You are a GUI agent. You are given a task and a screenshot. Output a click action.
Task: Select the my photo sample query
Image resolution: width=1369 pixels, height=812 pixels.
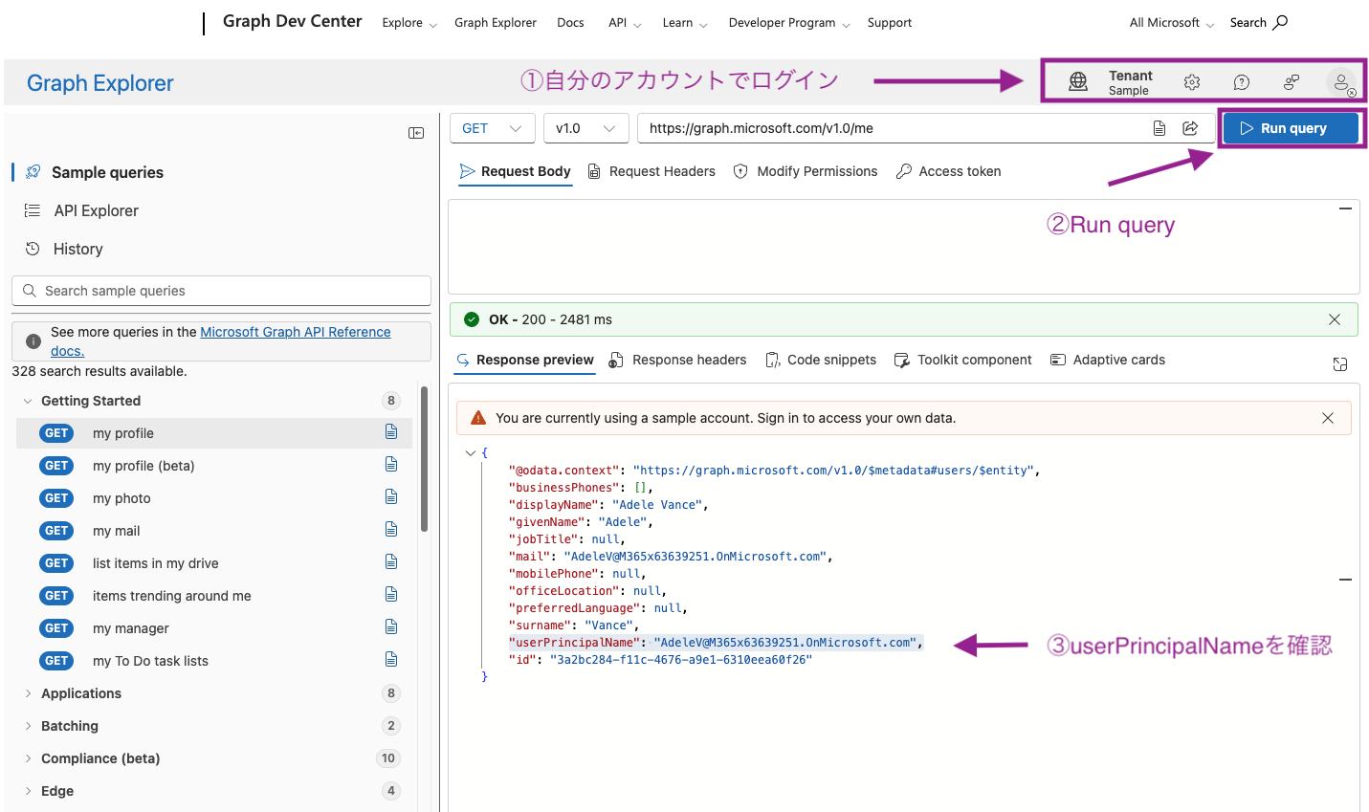pyautogui.click(x=121, y=498)
